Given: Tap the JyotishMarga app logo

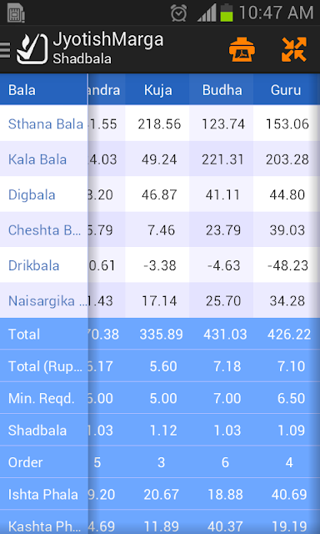Looking at the screenshot, I should tap(32, 49).
